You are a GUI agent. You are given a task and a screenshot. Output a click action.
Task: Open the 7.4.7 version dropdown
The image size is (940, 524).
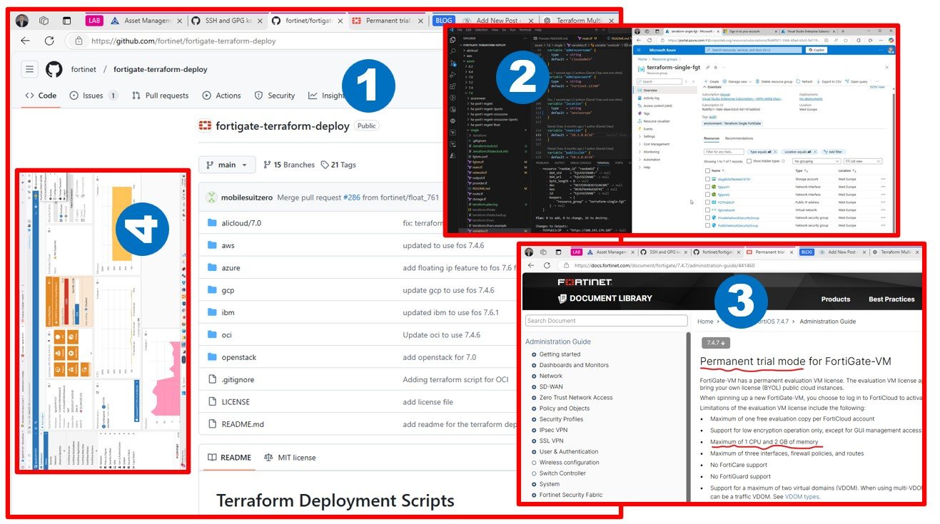(x=715, y=343)
